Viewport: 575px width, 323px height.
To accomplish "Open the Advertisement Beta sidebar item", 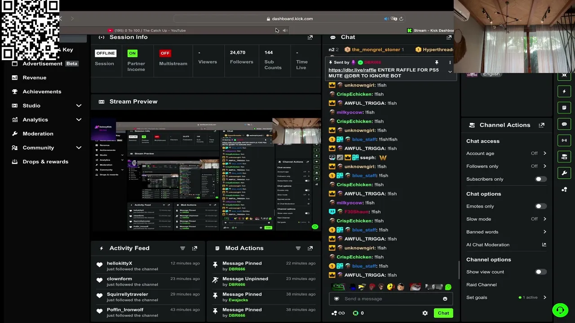I will click(x=50, y=64).
